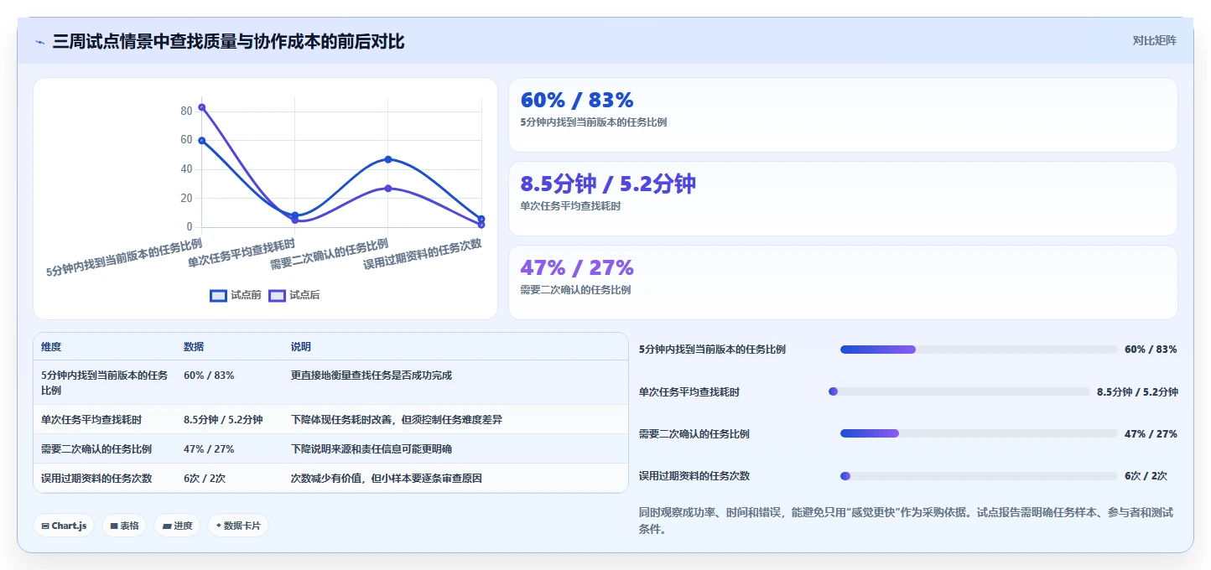Click the 47% / 27% data card value
Screen dimensions: 1211x570
pyautogui.click(x=577, y=268)
